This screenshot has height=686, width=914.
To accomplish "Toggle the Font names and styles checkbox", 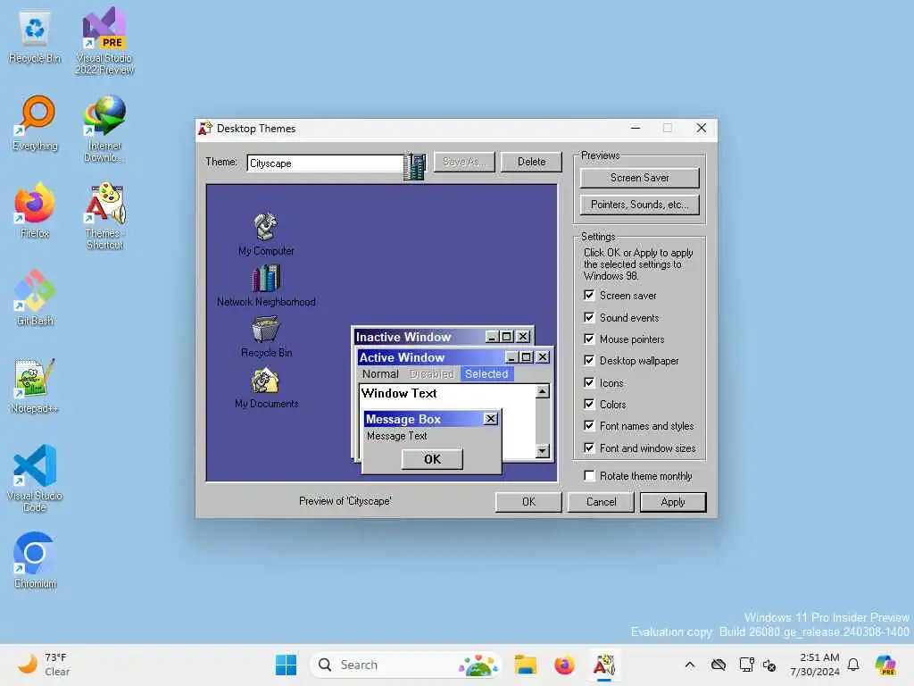I will [x=589, y=426].
